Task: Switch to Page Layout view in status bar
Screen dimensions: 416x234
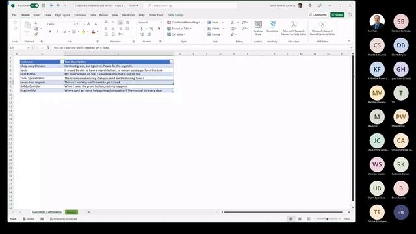Action: (x=300, y=219)
